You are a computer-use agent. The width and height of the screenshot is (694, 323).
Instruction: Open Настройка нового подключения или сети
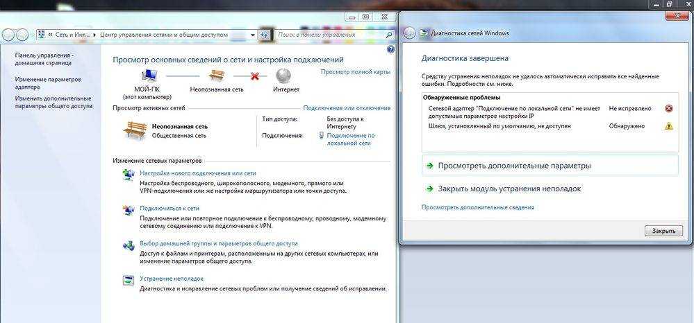tap(198, 173)
